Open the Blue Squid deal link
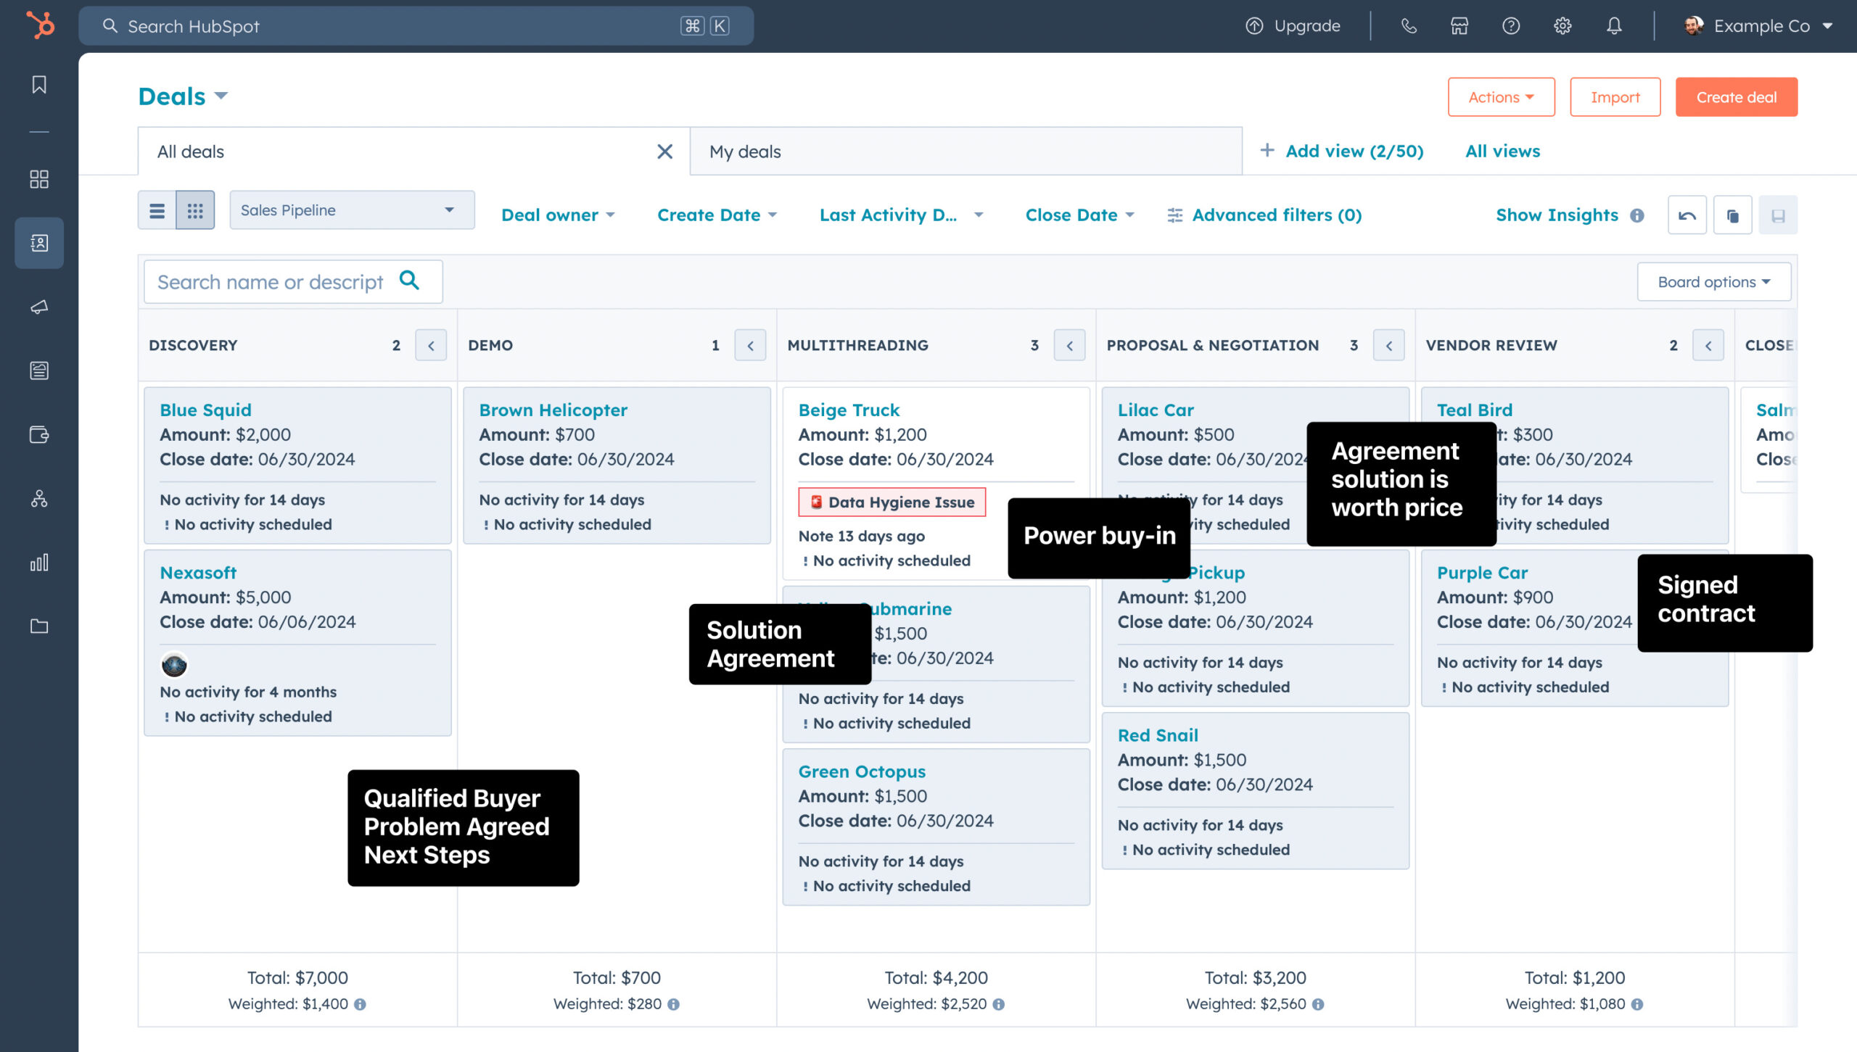1857x1052 pixels. click(205, 410)
